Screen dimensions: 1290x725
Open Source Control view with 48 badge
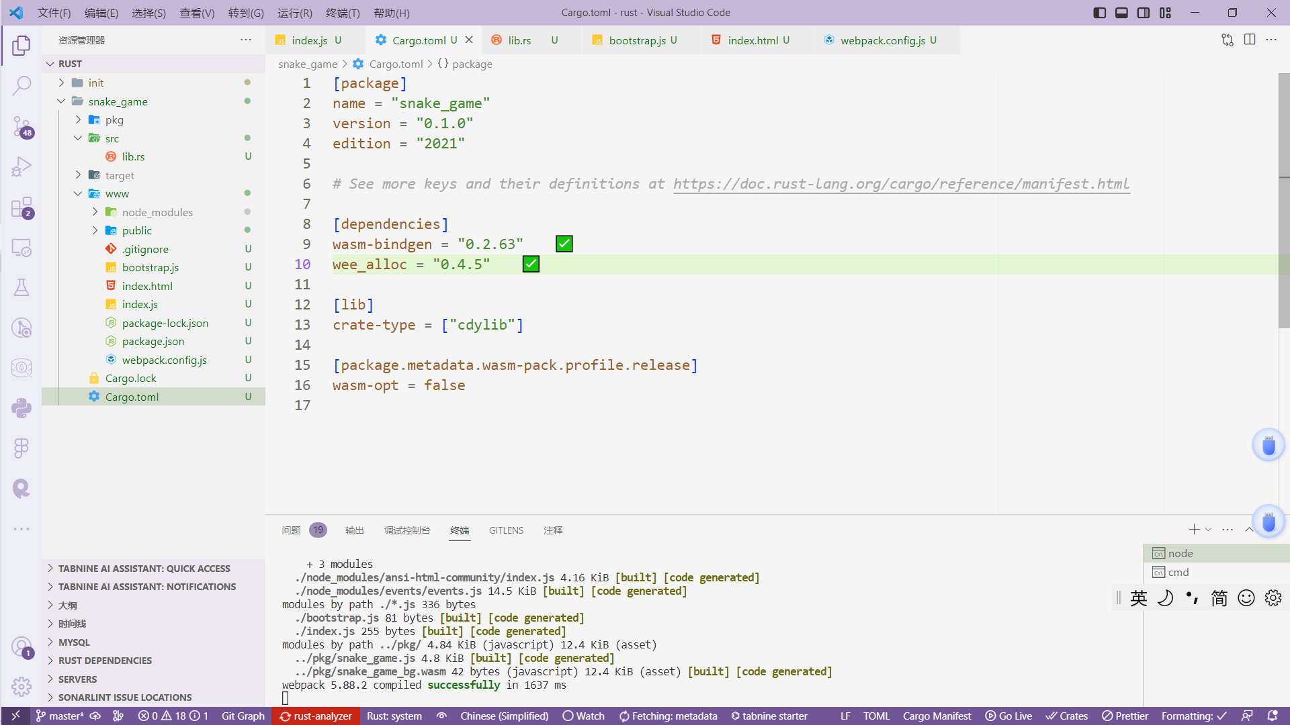pos(21,126)
